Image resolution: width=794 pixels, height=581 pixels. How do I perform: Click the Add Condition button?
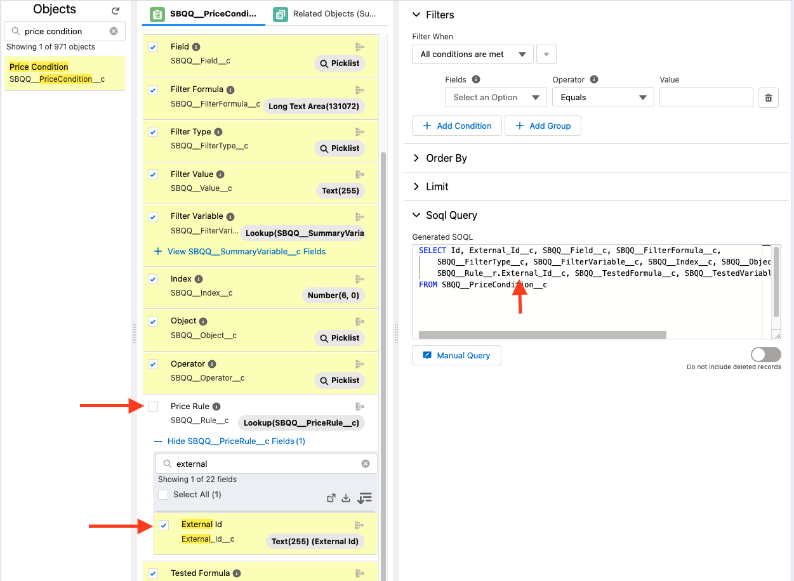457,126
